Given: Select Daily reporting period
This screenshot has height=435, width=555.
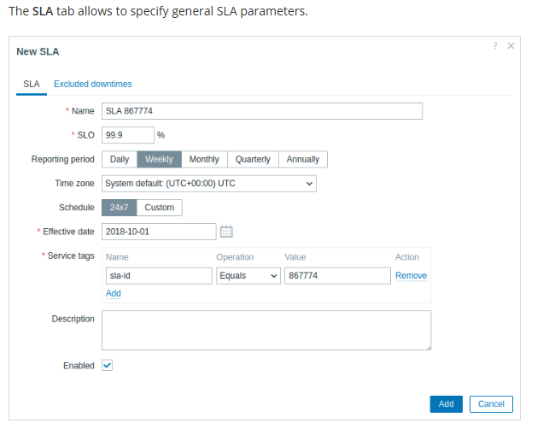Looking at the screenshot, I should pyautogui.click(x=120, y=159).
